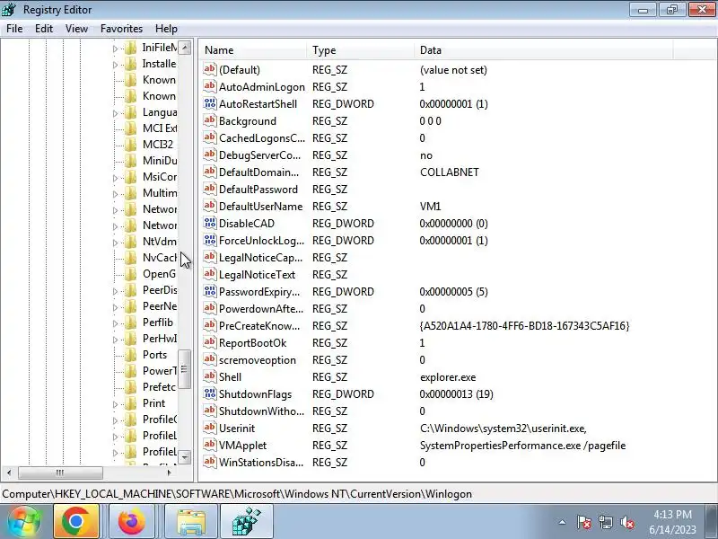
Task: Open Google Chrome from the taskbar
Action: [x=76, y=522]
